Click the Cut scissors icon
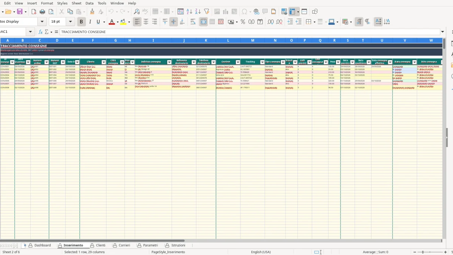This screenshot has height=255, width=453. pos(62,12)
